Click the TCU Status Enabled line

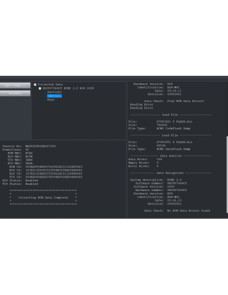20,184
